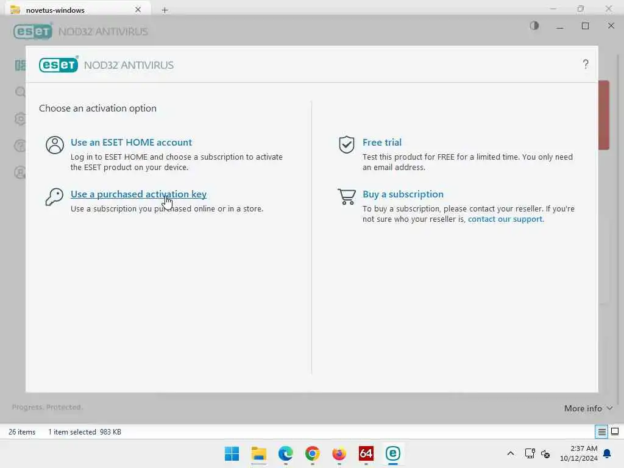This screenshot has height=468, width=624.
Task: Click the ESET icon on the taskbar
Action: click(x=393, y=453)
